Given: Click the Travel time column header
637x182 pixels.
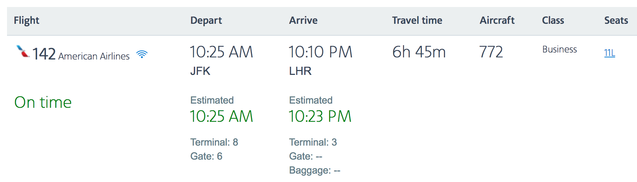Looking at the screenshot, I should click(417, 20).
